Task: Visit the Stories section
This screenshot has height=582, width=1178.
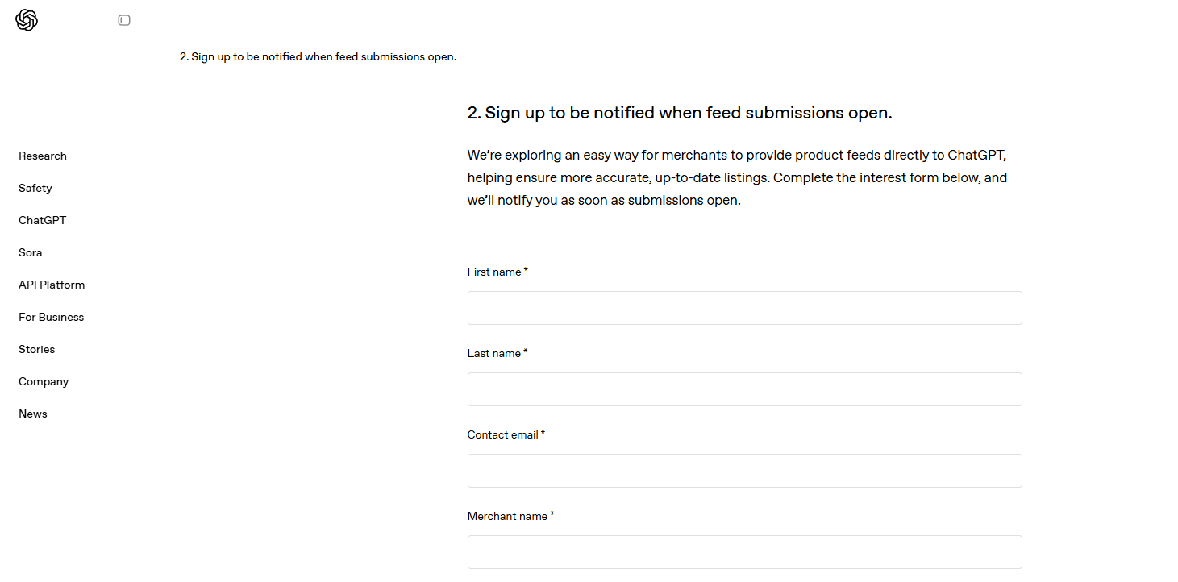Action: tap(37, 349)
